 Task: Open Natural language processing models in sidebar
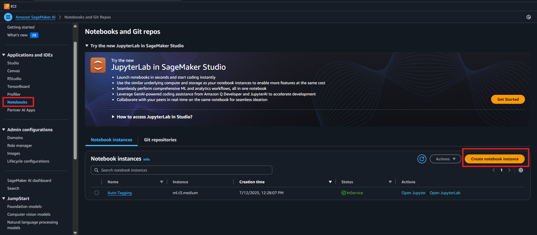pos(32,225)
